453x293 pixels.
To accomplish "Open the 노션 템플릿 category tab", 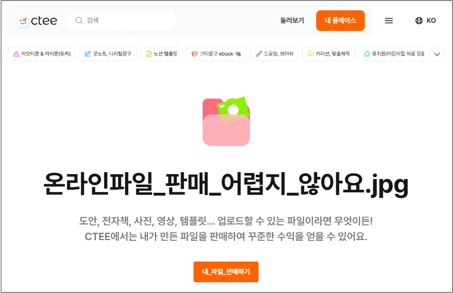I will (x=161, y=54).
